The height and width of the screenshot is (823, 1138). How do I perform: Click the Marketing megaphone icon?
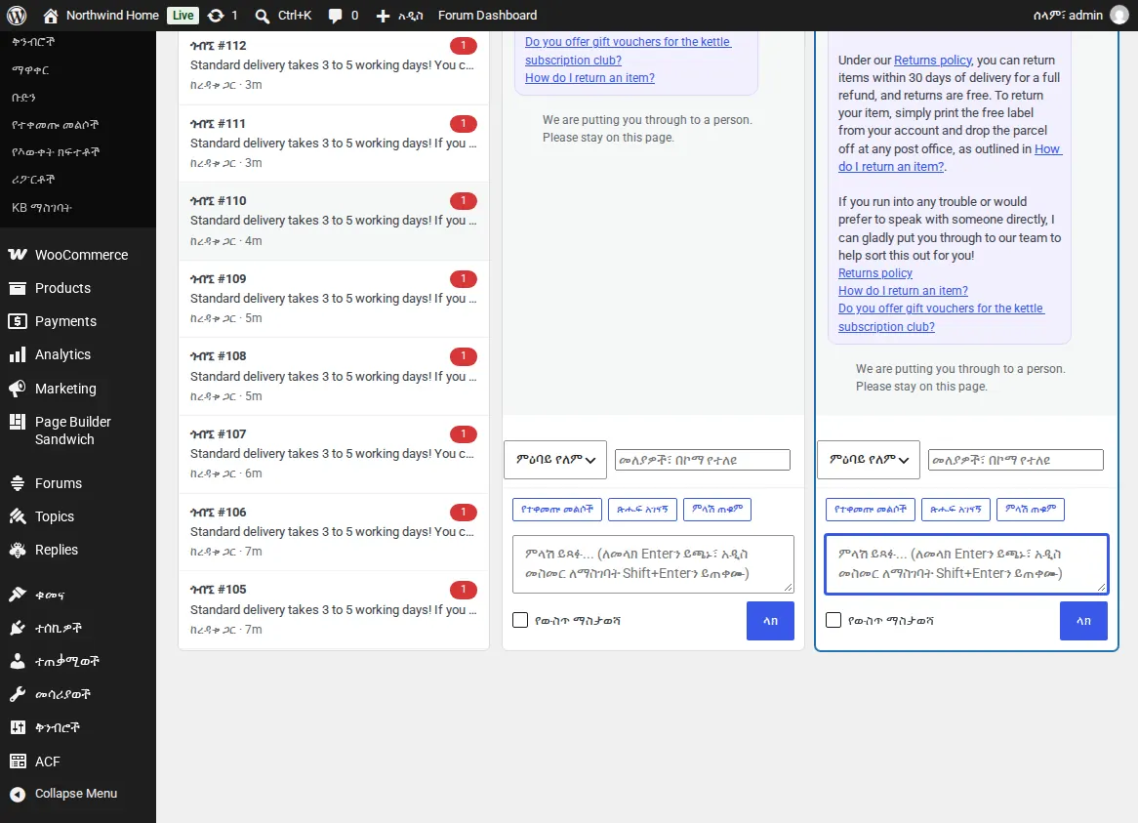[x=18, y=389]
